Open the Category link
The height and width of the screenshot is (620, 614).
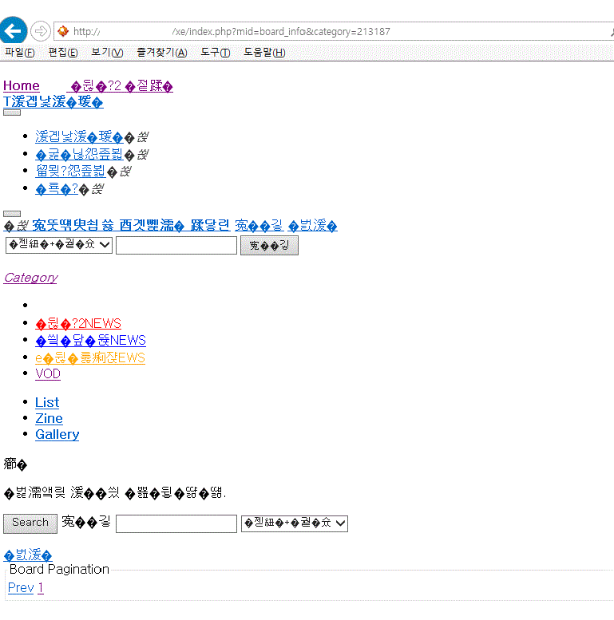(30, 278)
